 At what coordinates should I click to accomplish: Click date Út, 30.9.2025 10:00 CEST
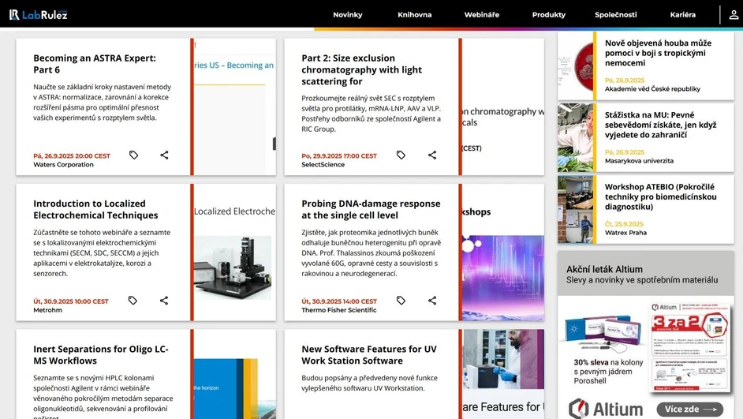[71, 301]
